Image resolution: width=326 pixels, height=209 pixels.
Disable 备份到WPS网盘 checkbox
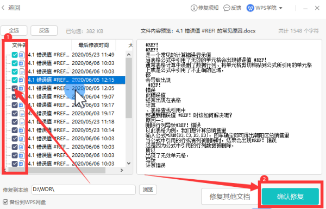click(5, 202)
